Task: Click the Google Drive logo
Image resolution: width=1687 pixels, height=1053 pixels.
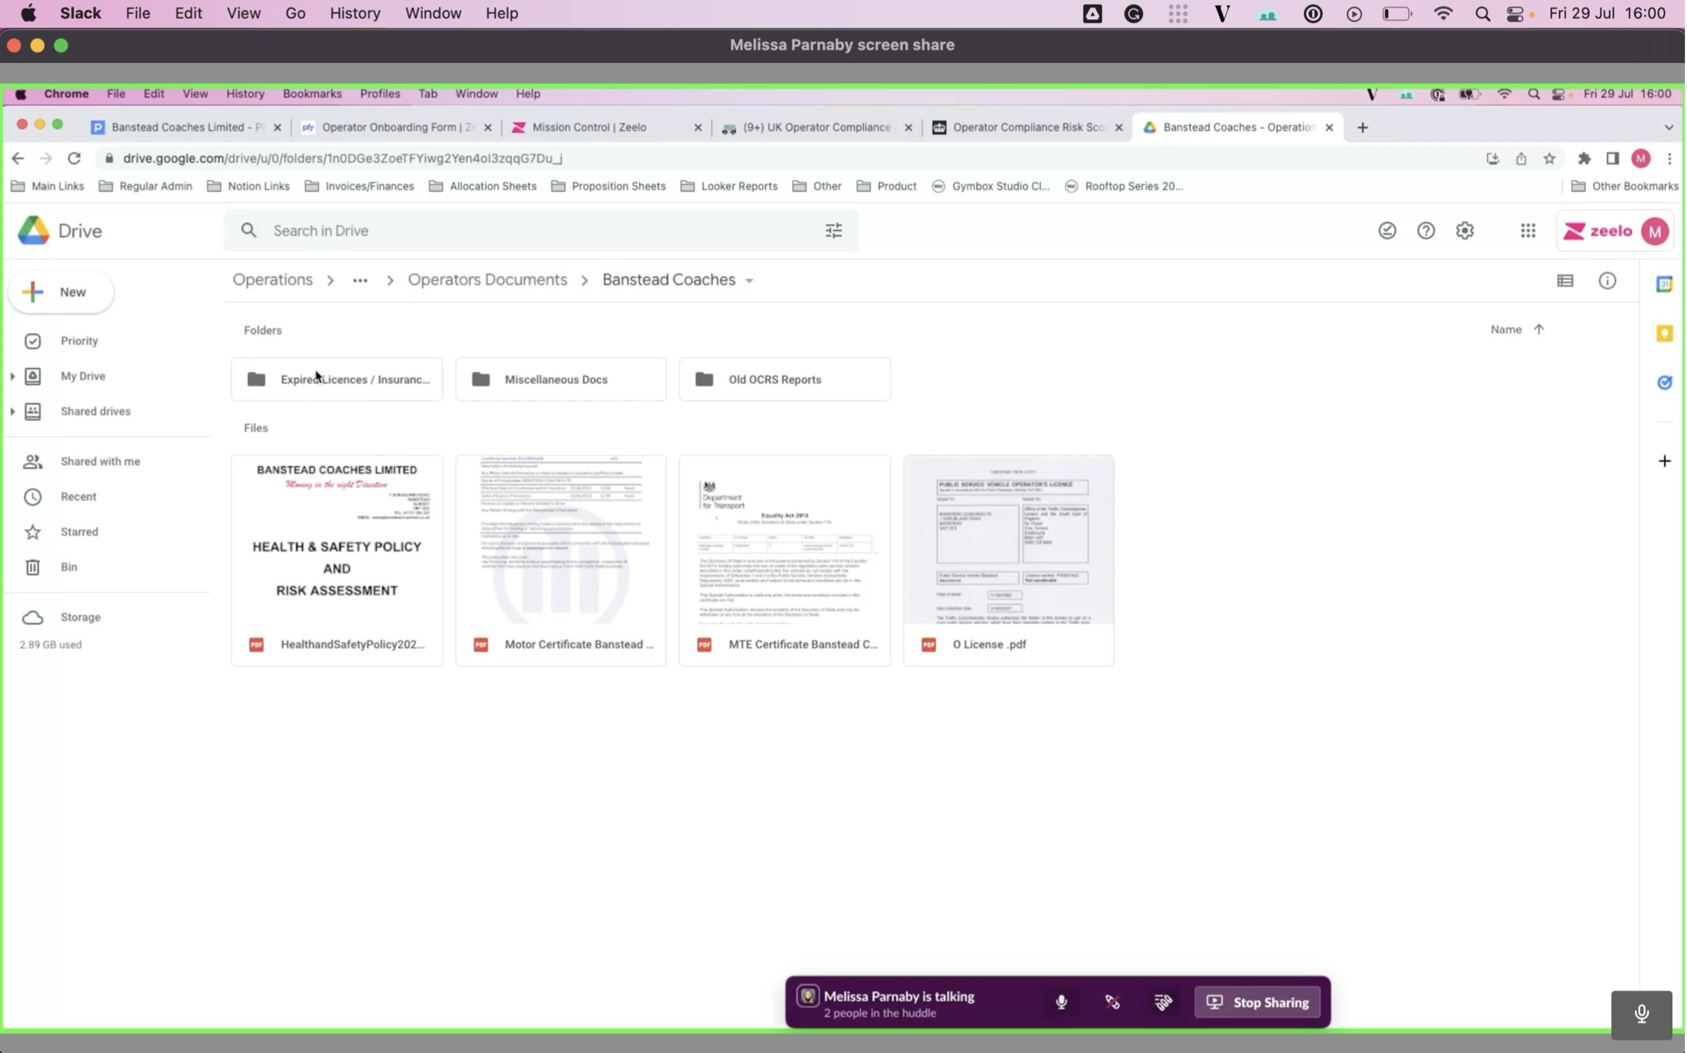Action: point(60,230)
